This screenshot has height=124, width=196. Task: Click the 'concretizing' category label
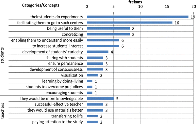pyautogui.click(x=73, y=34)
